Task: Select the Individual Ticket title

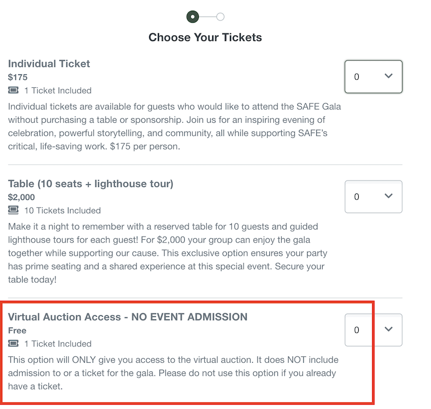Action: (49, 64)
